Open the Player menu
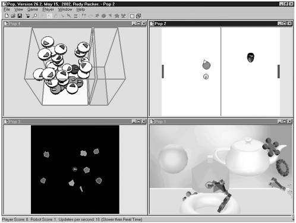Image resolution: width=296 pixels, height=223 pixels. (x=48, y=10)
